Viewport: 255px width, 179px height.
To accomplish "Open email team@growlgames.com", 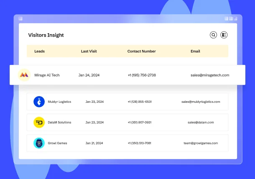I will pyautogui.click(x=201, y=143).
